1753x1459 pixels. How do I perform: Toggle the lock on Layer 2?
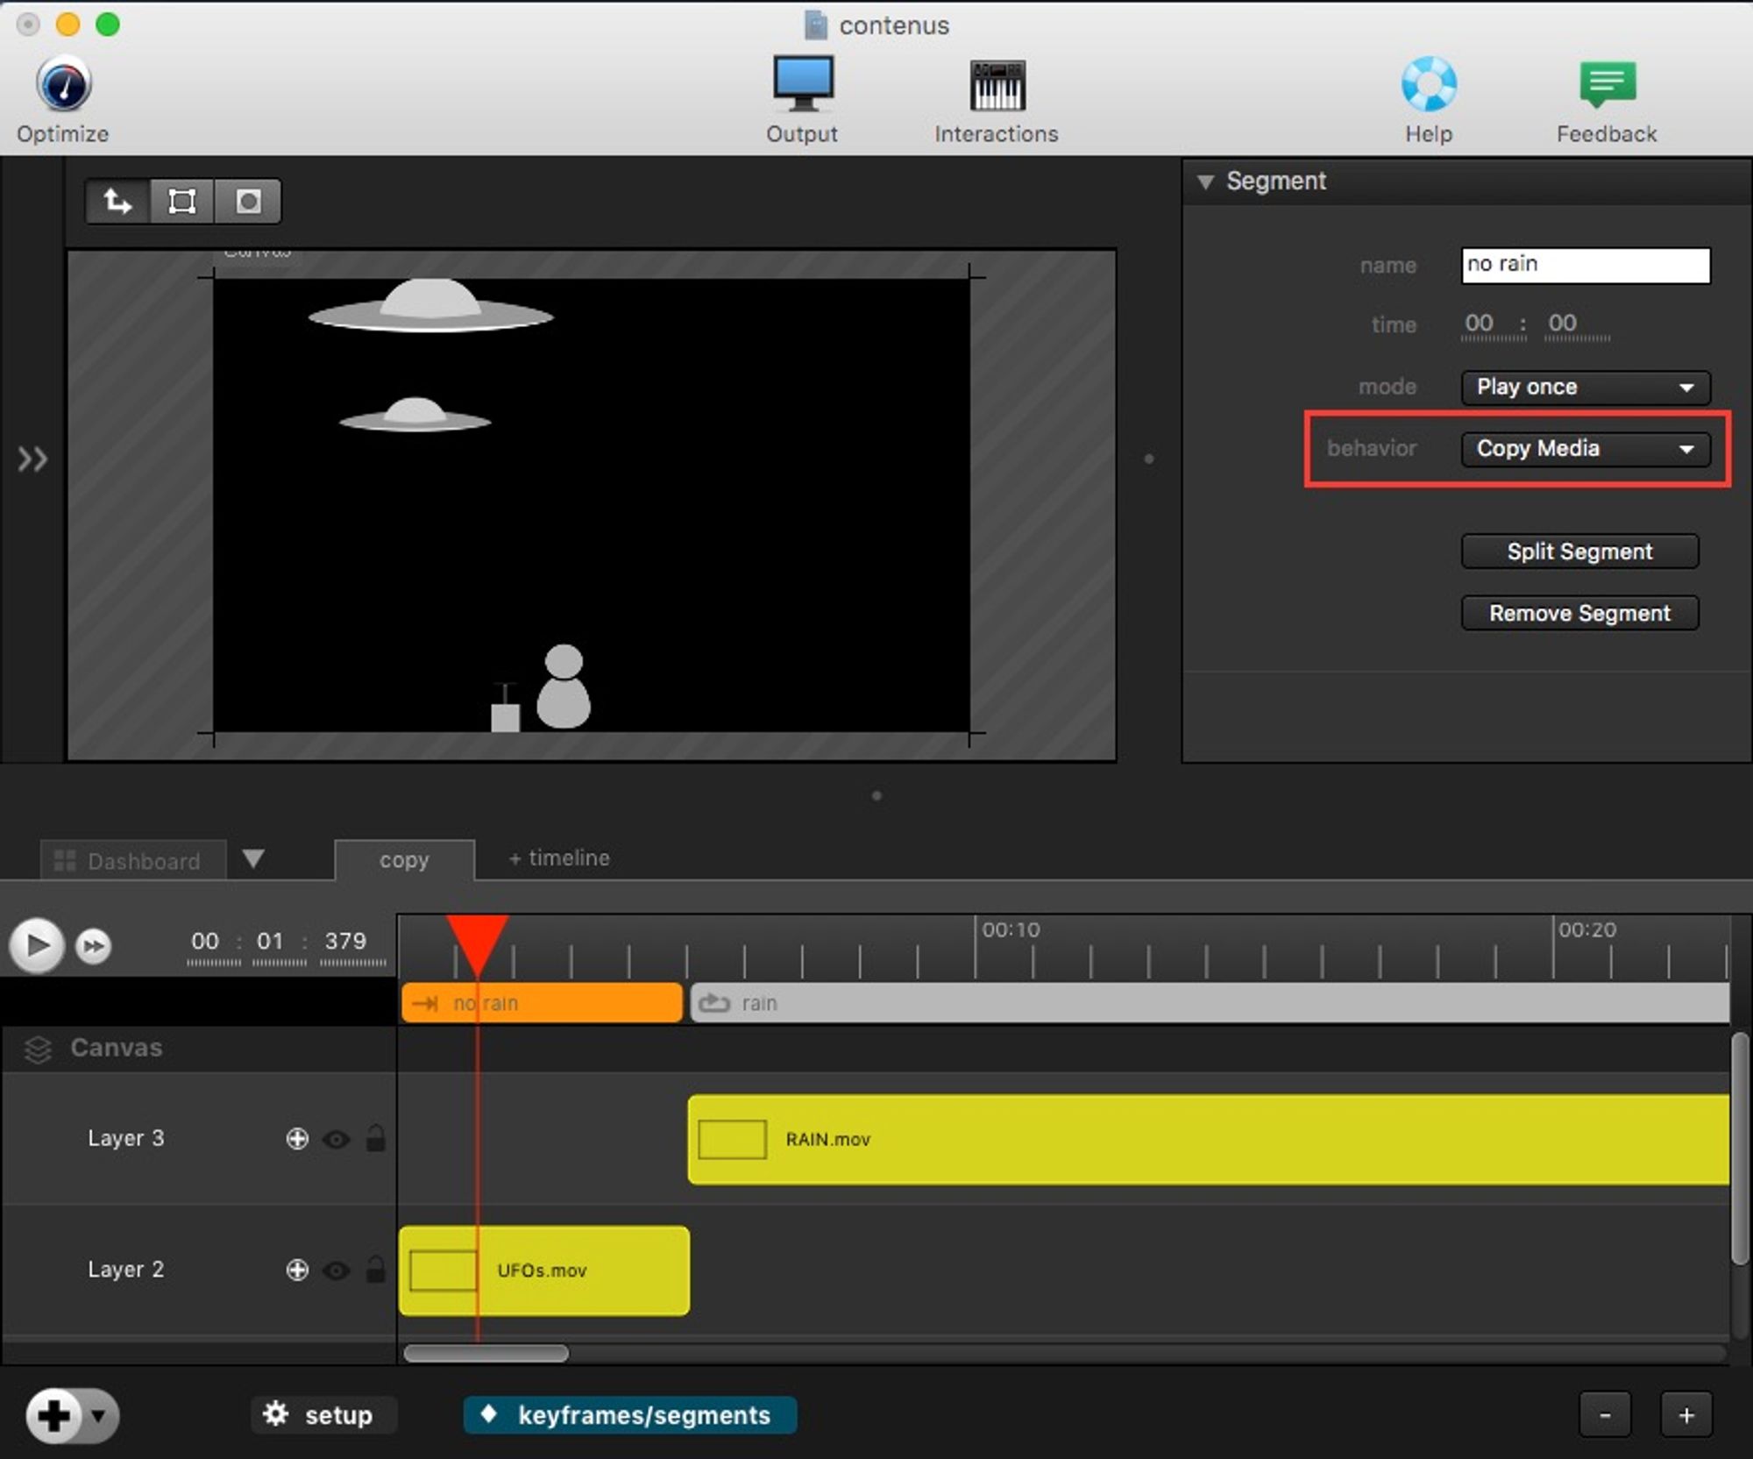(x=375, y=1270)
